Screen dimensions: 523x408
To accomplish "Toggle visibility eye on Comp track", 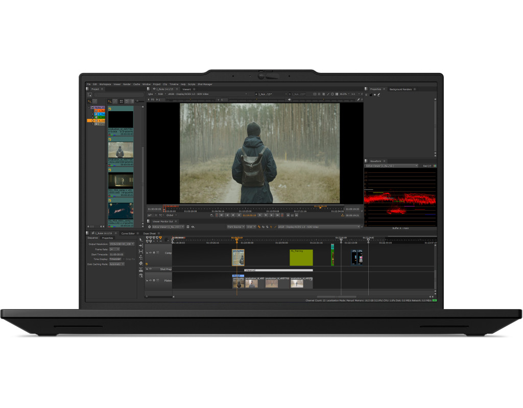I will pos(150,252).
